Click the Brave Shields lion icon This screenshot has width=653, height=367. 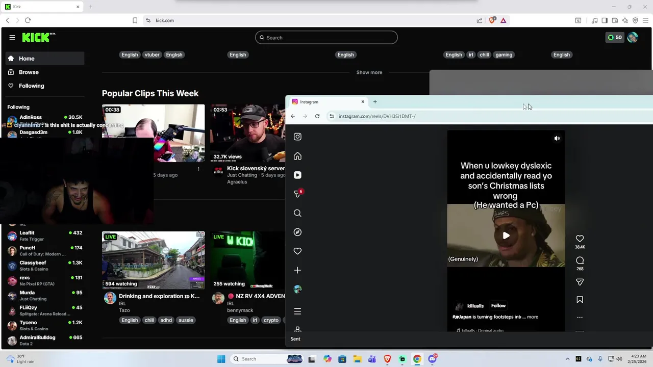coord(492,20)
